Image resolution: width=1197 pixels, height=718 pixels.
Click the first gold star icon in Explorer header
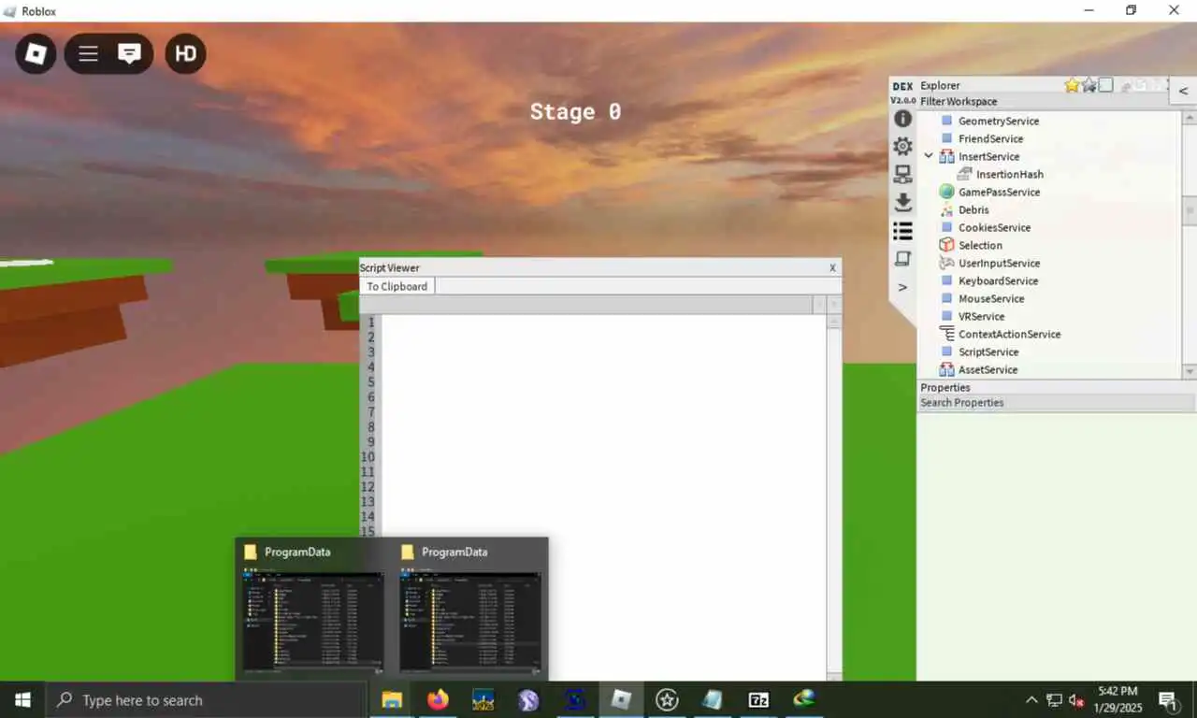point(1072,85)
